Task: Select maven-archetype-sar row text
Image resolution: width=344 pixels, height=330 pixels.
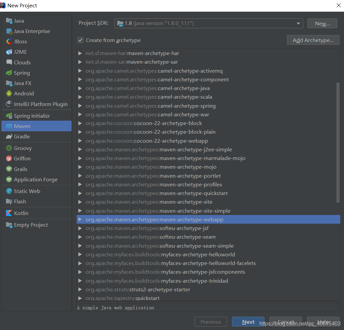Action: pos(132,62)
